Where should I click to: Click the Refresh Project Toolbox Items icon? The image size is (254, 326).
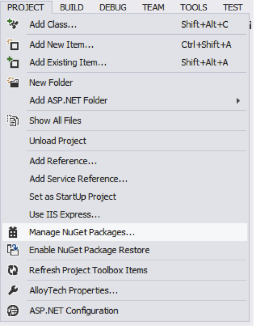coord(13,270)
